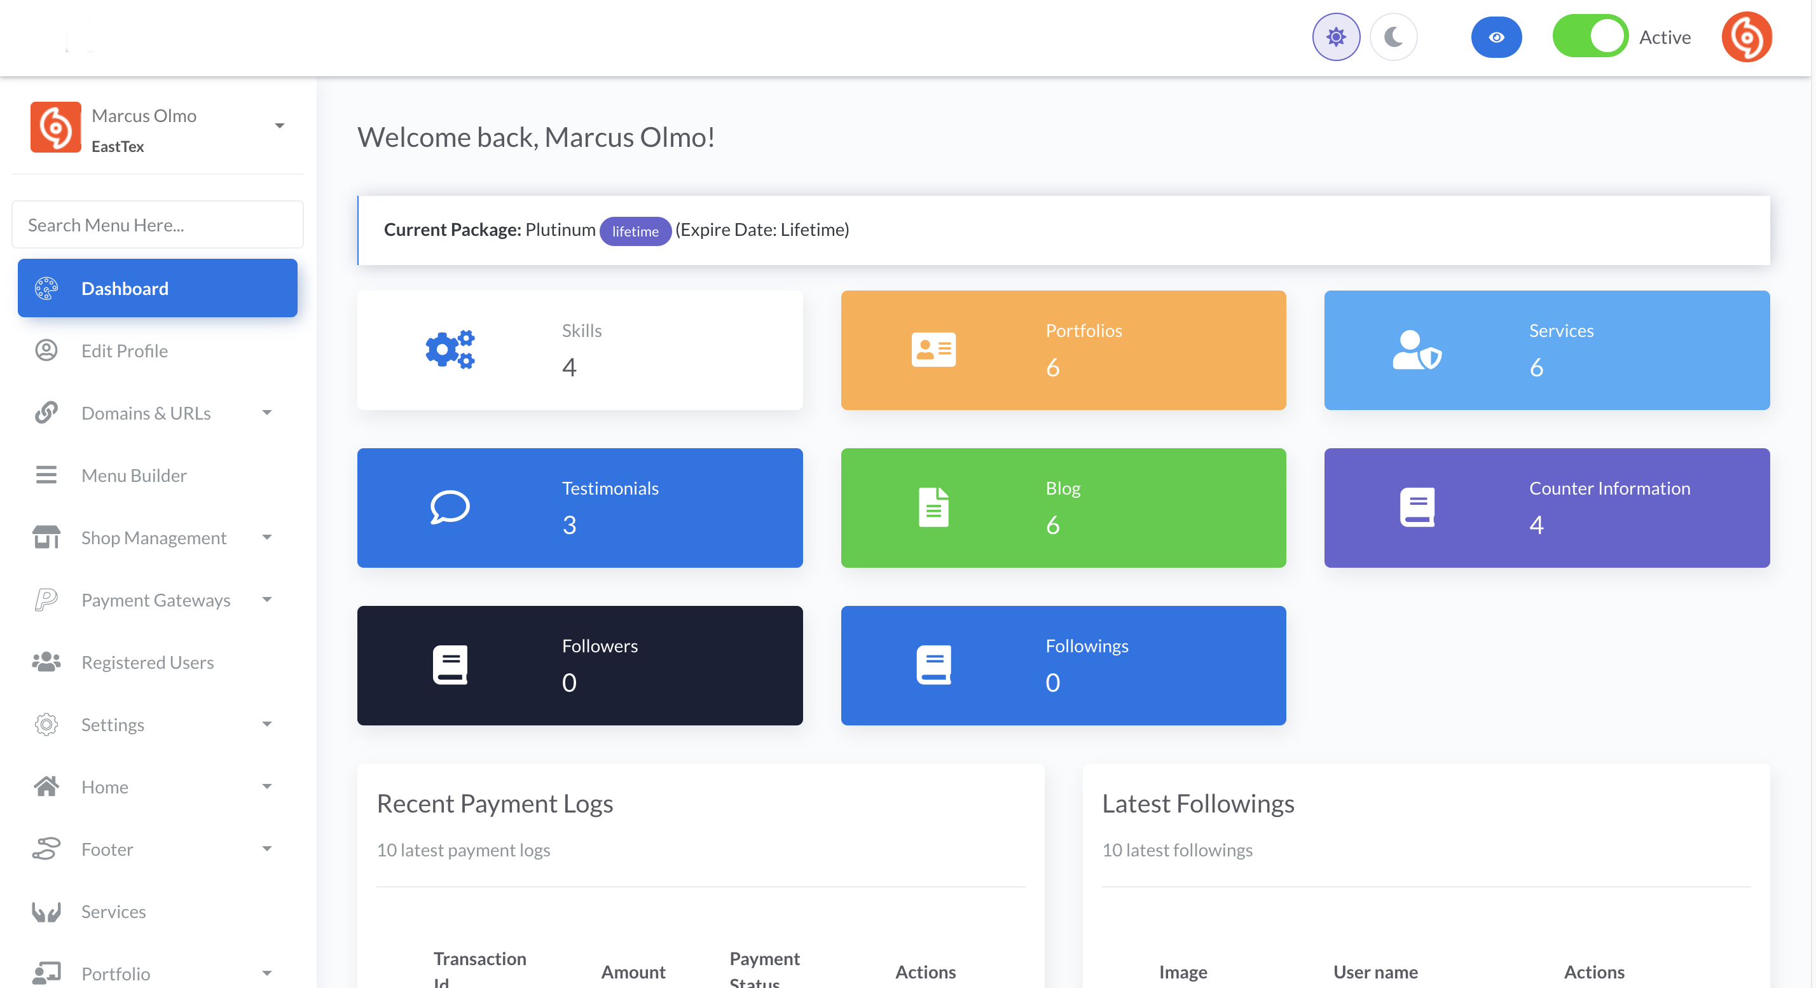Image resolution: width=1816 pixels, height=988 pixels.
Task: Toggle the Active status switch
Action: pyautogui.click(x=1589, y=37)
